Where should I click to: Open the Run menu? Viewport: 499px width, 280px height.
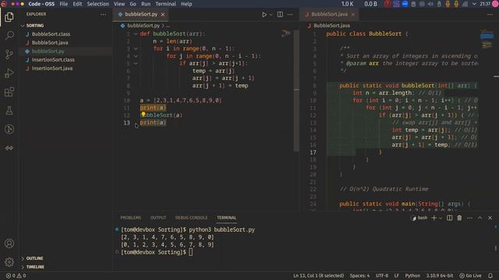click(x=146, y=4)
